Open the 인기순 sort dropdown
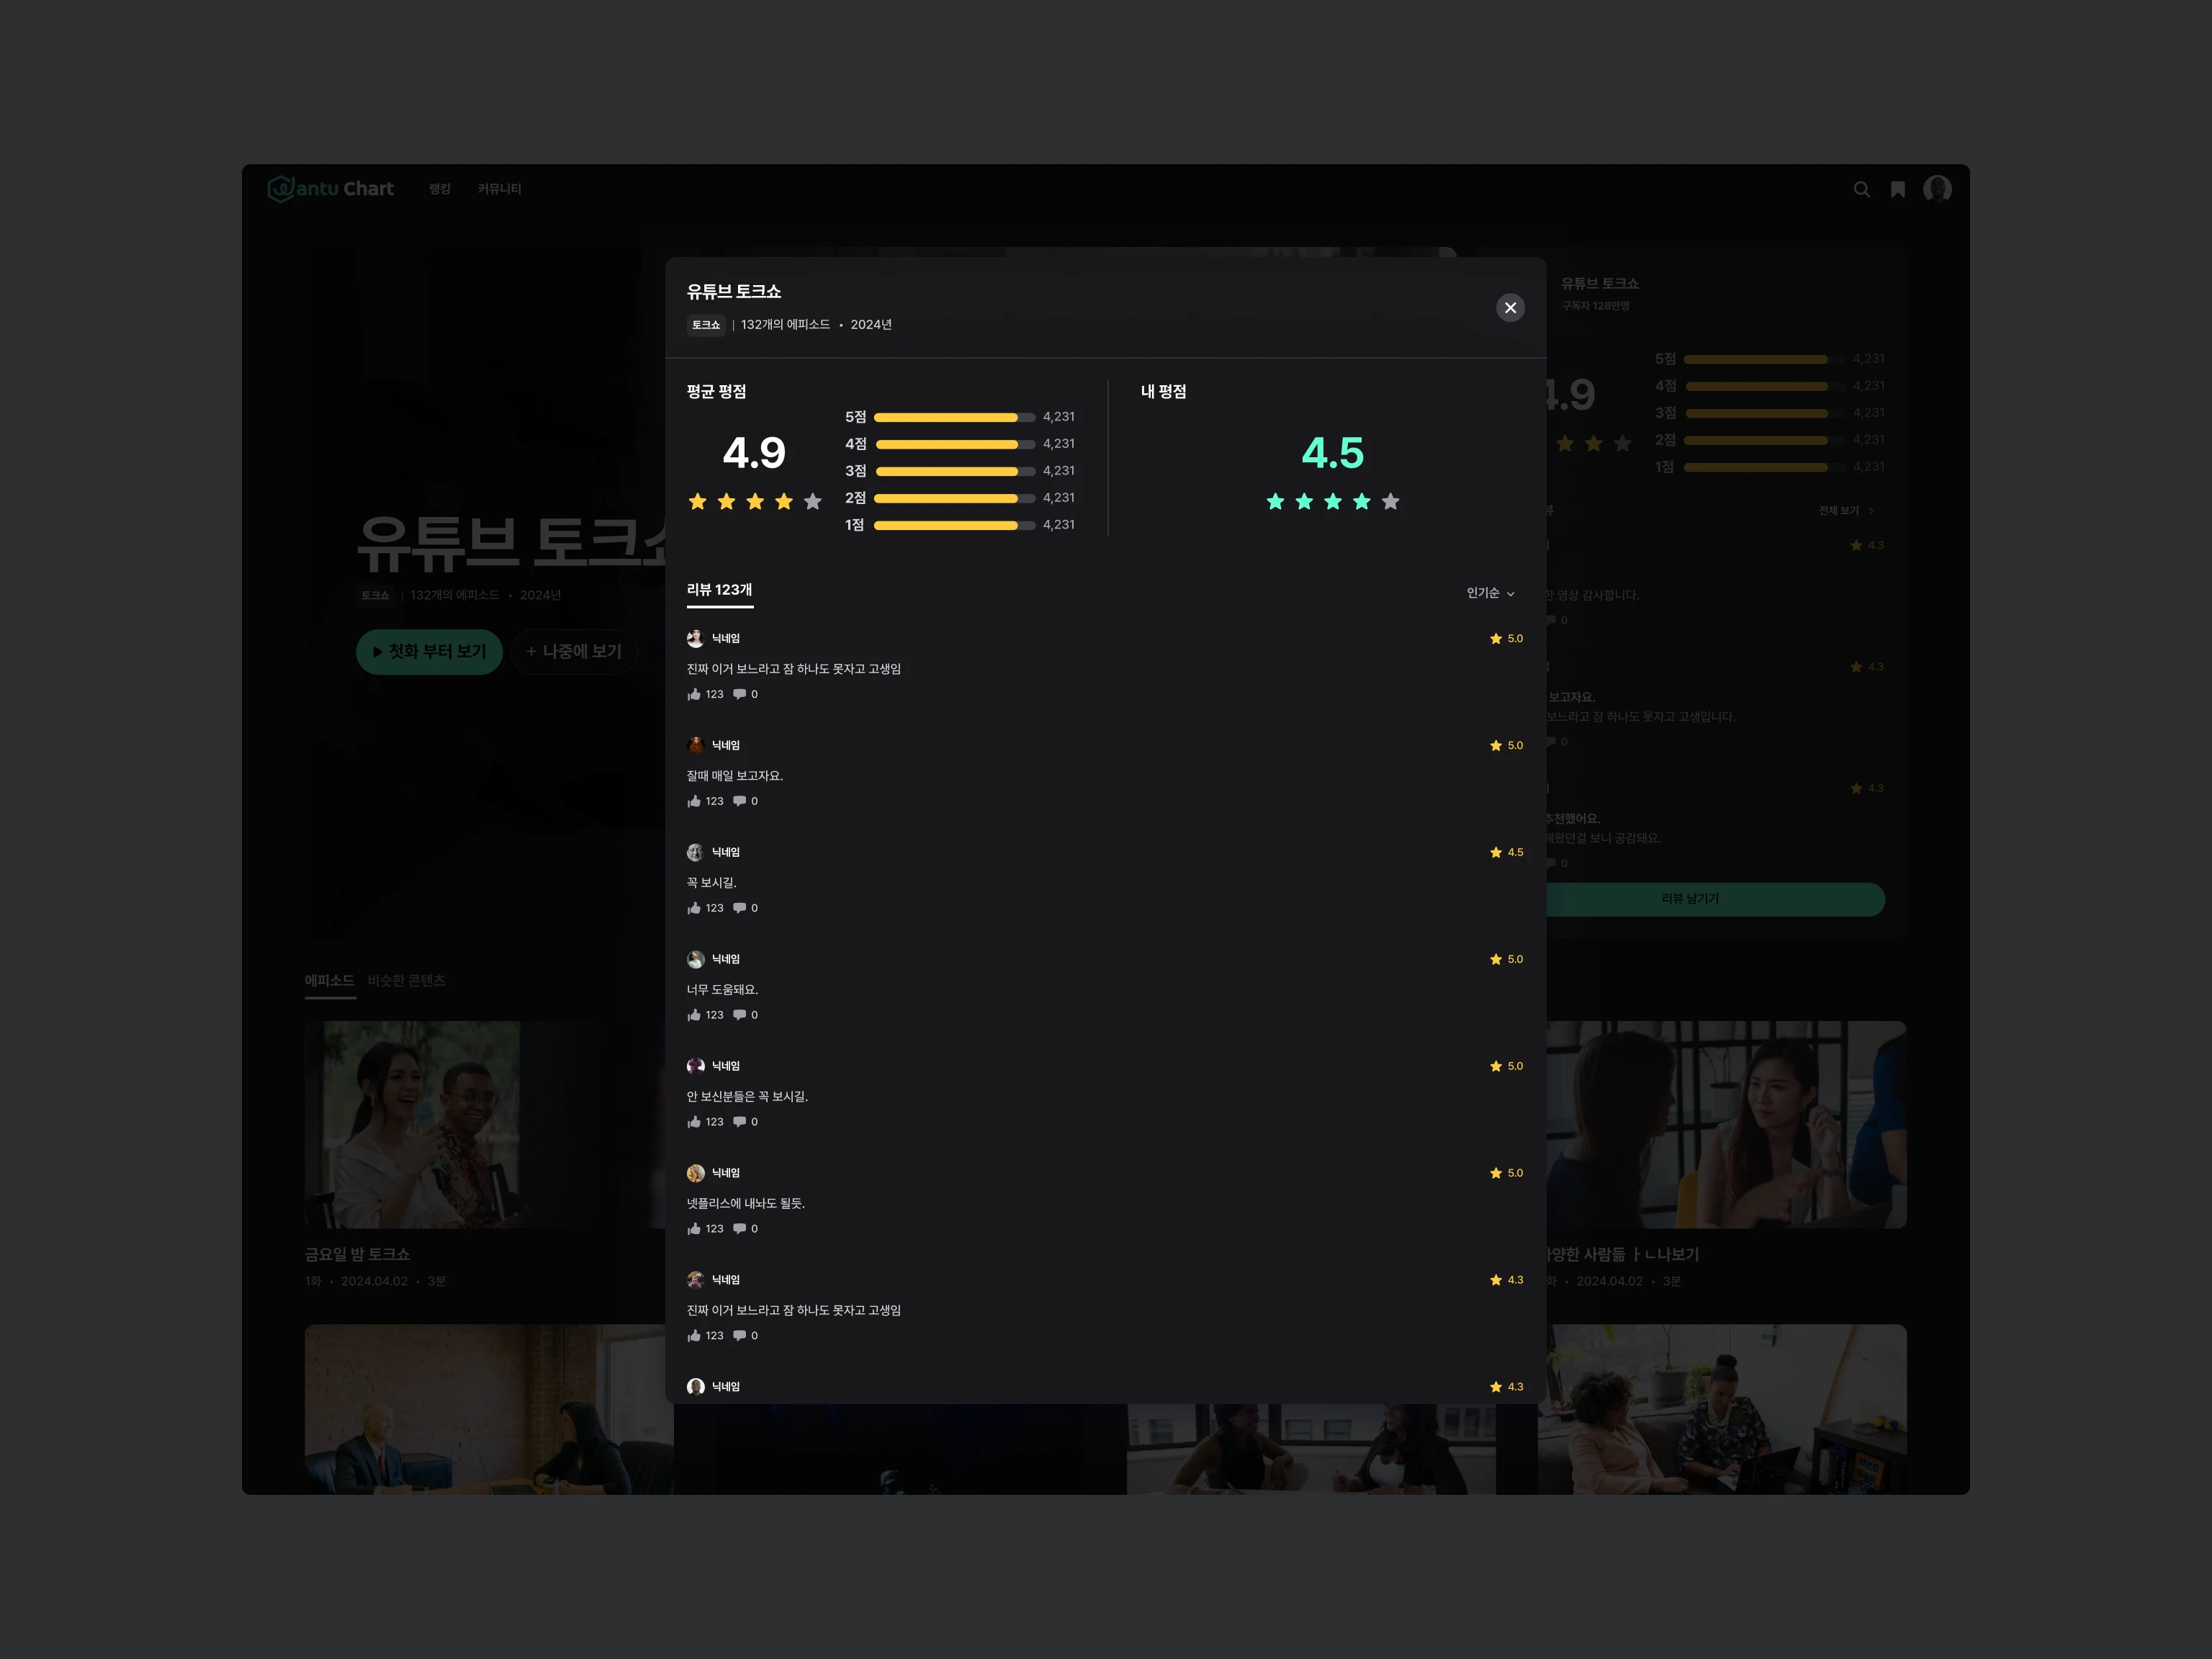This screenshot has height=1659, width=2212. tap(1490, 593)
